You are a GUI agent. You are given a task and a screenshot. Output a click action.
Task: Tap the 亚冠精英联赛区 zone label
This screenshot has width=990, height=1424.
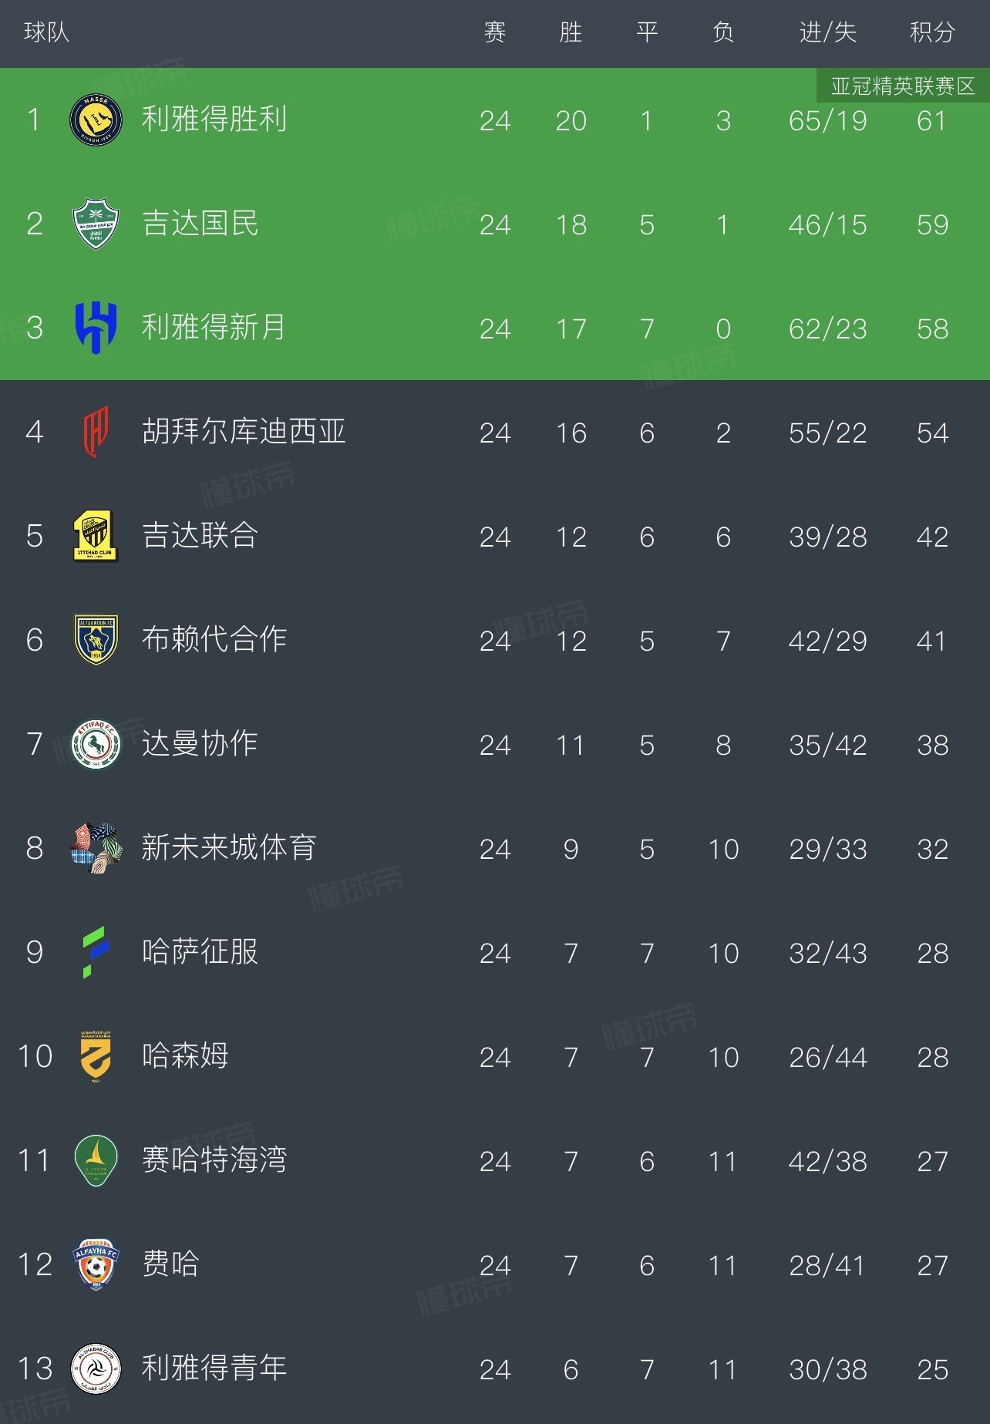point(903,86)
